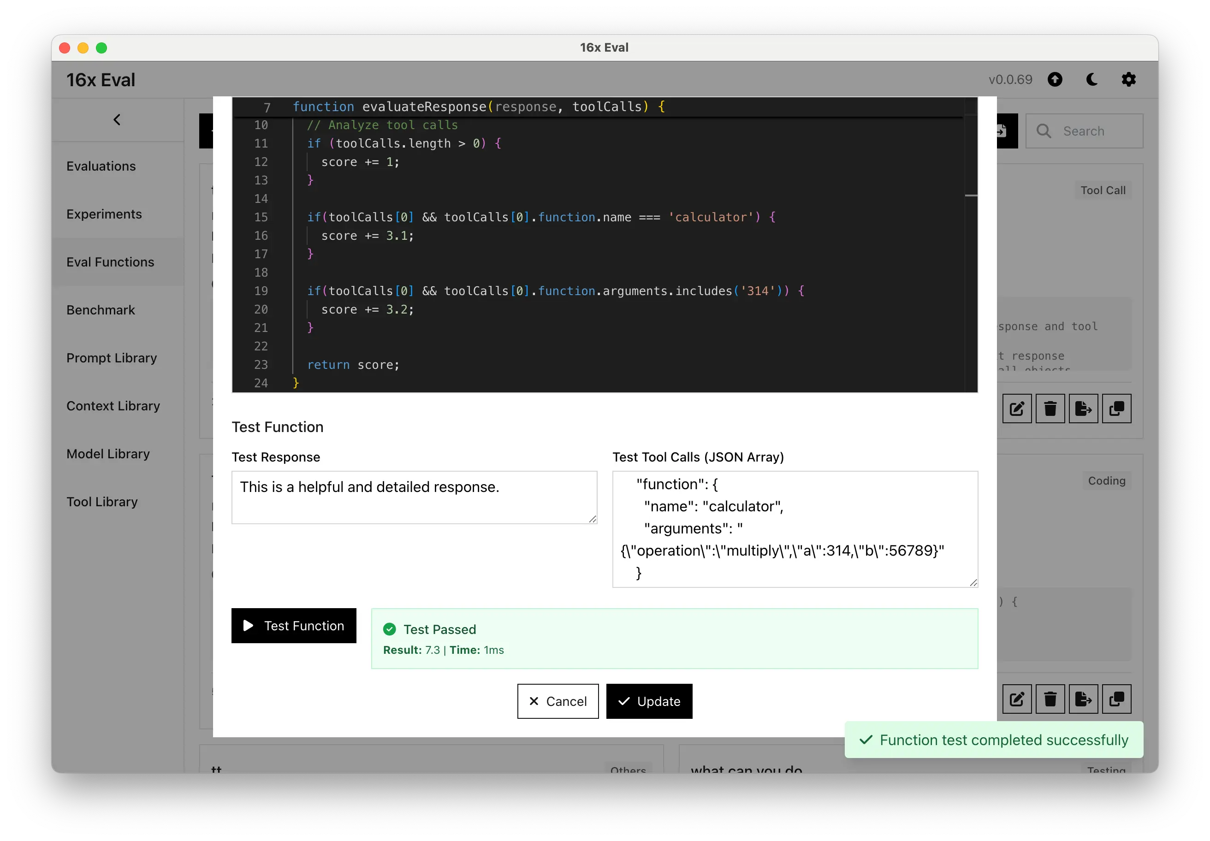Duplicate the Coding eval function card
This screenshot has height=841, width=1210.
click(1116, 699)
